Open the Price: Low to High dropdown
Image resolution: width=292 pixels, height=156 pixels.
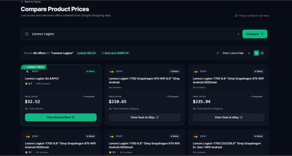[235, 53]
